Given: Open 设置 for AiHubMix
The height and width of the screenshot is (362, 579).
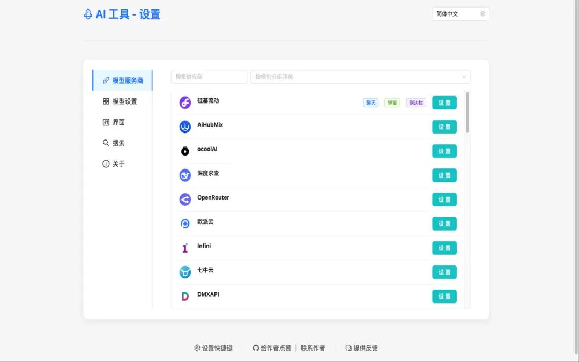Looking at the screenshot, I should [x=444, y=127].
